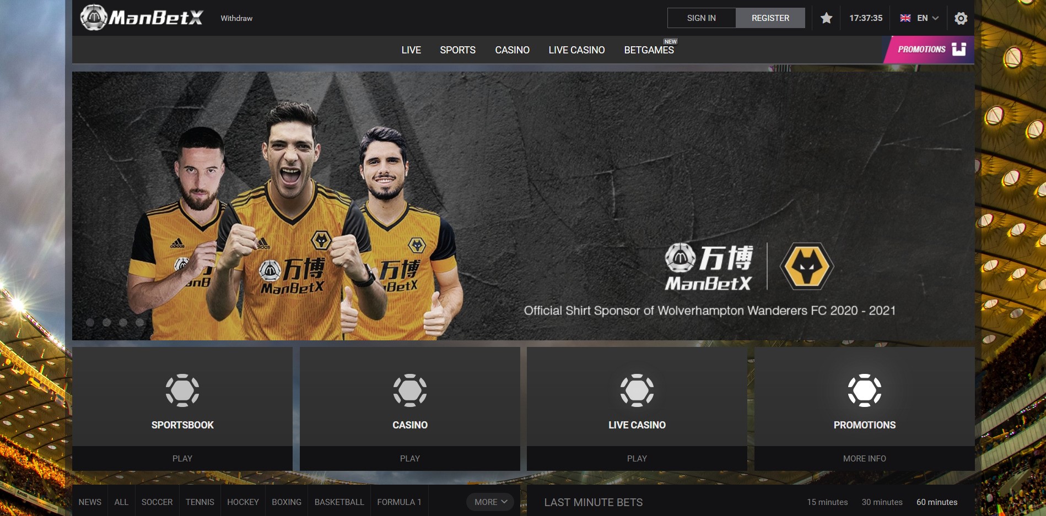The width and height of the screenshot is (1046, 516).
Task: Select the third banner carousel dot
Action: pyautogui.click(x=123, y=323)
